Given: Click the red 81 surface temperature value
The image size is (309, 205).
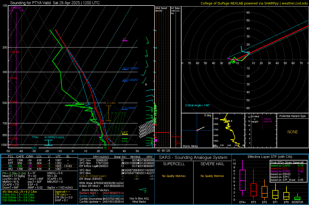Looking at the screenshot, I should click(x=109, y=148).
